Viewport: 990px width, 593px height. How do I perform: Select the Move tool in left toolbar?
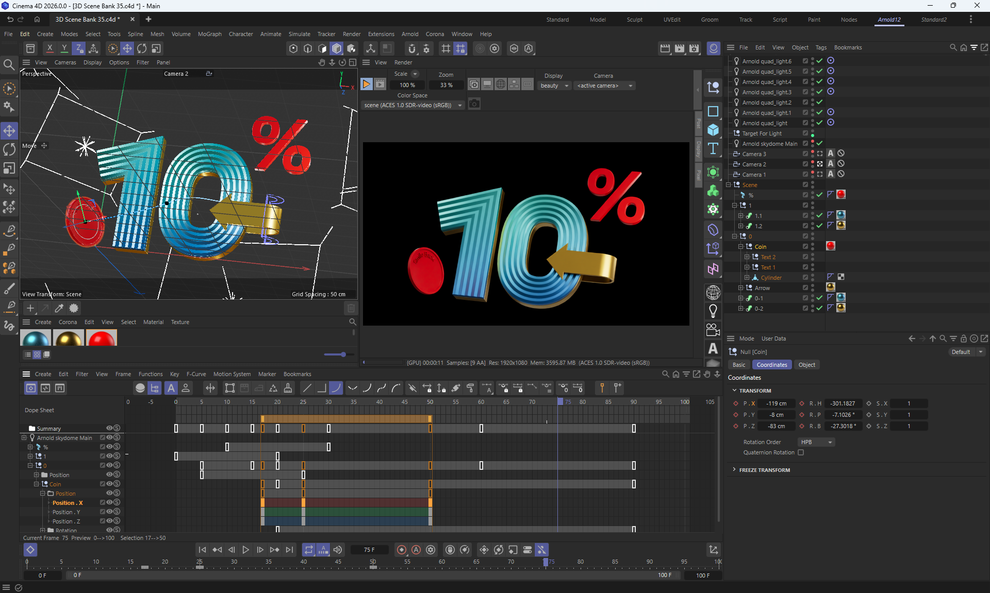pos(9,131)
